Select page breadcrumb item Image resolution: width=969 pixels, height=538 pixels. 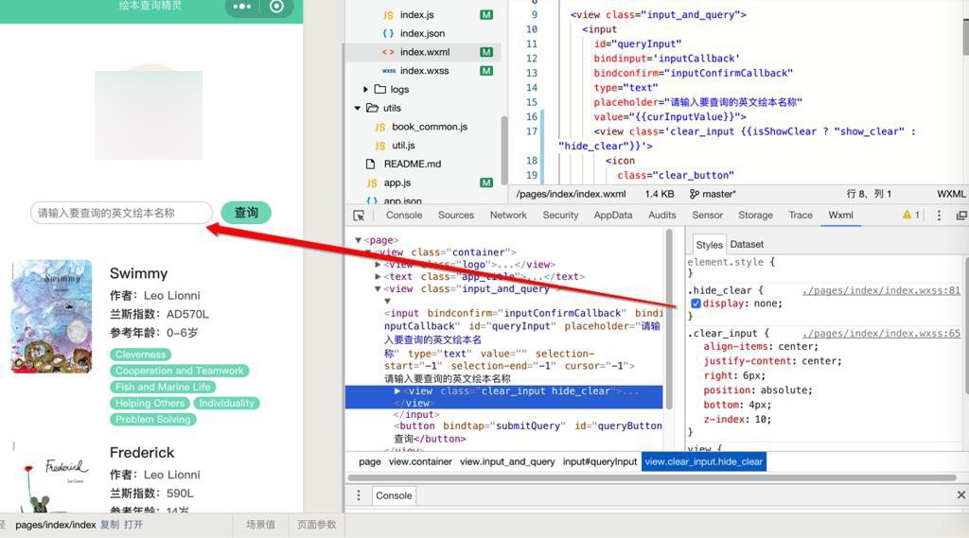(x=370, y=461)
